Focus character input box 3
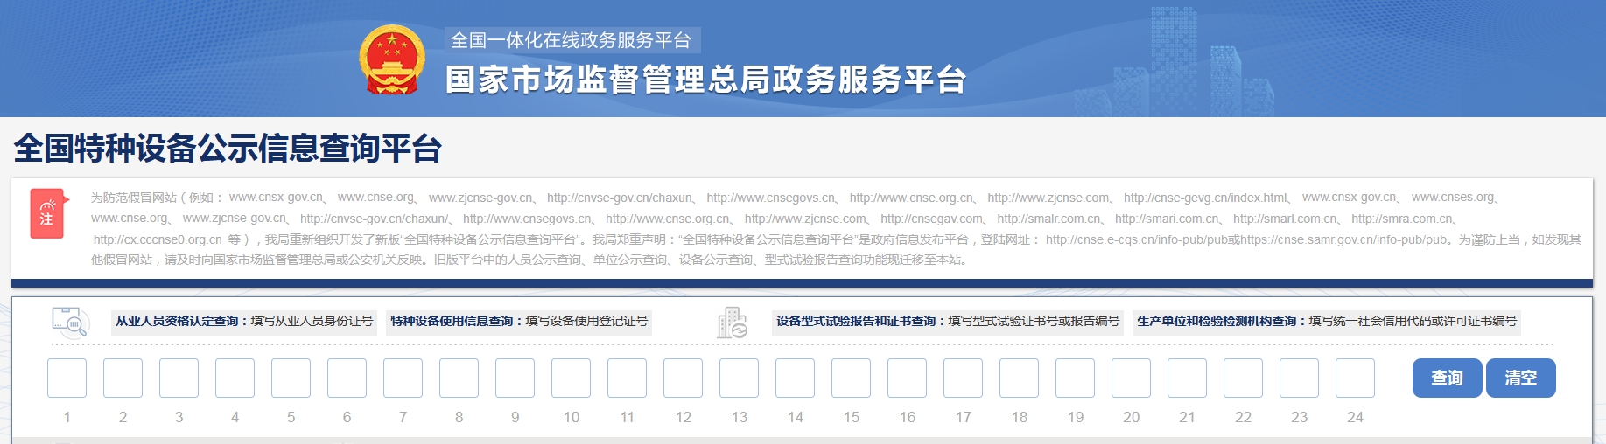Viewport: 1606px width, 444px height. [179, 378]
